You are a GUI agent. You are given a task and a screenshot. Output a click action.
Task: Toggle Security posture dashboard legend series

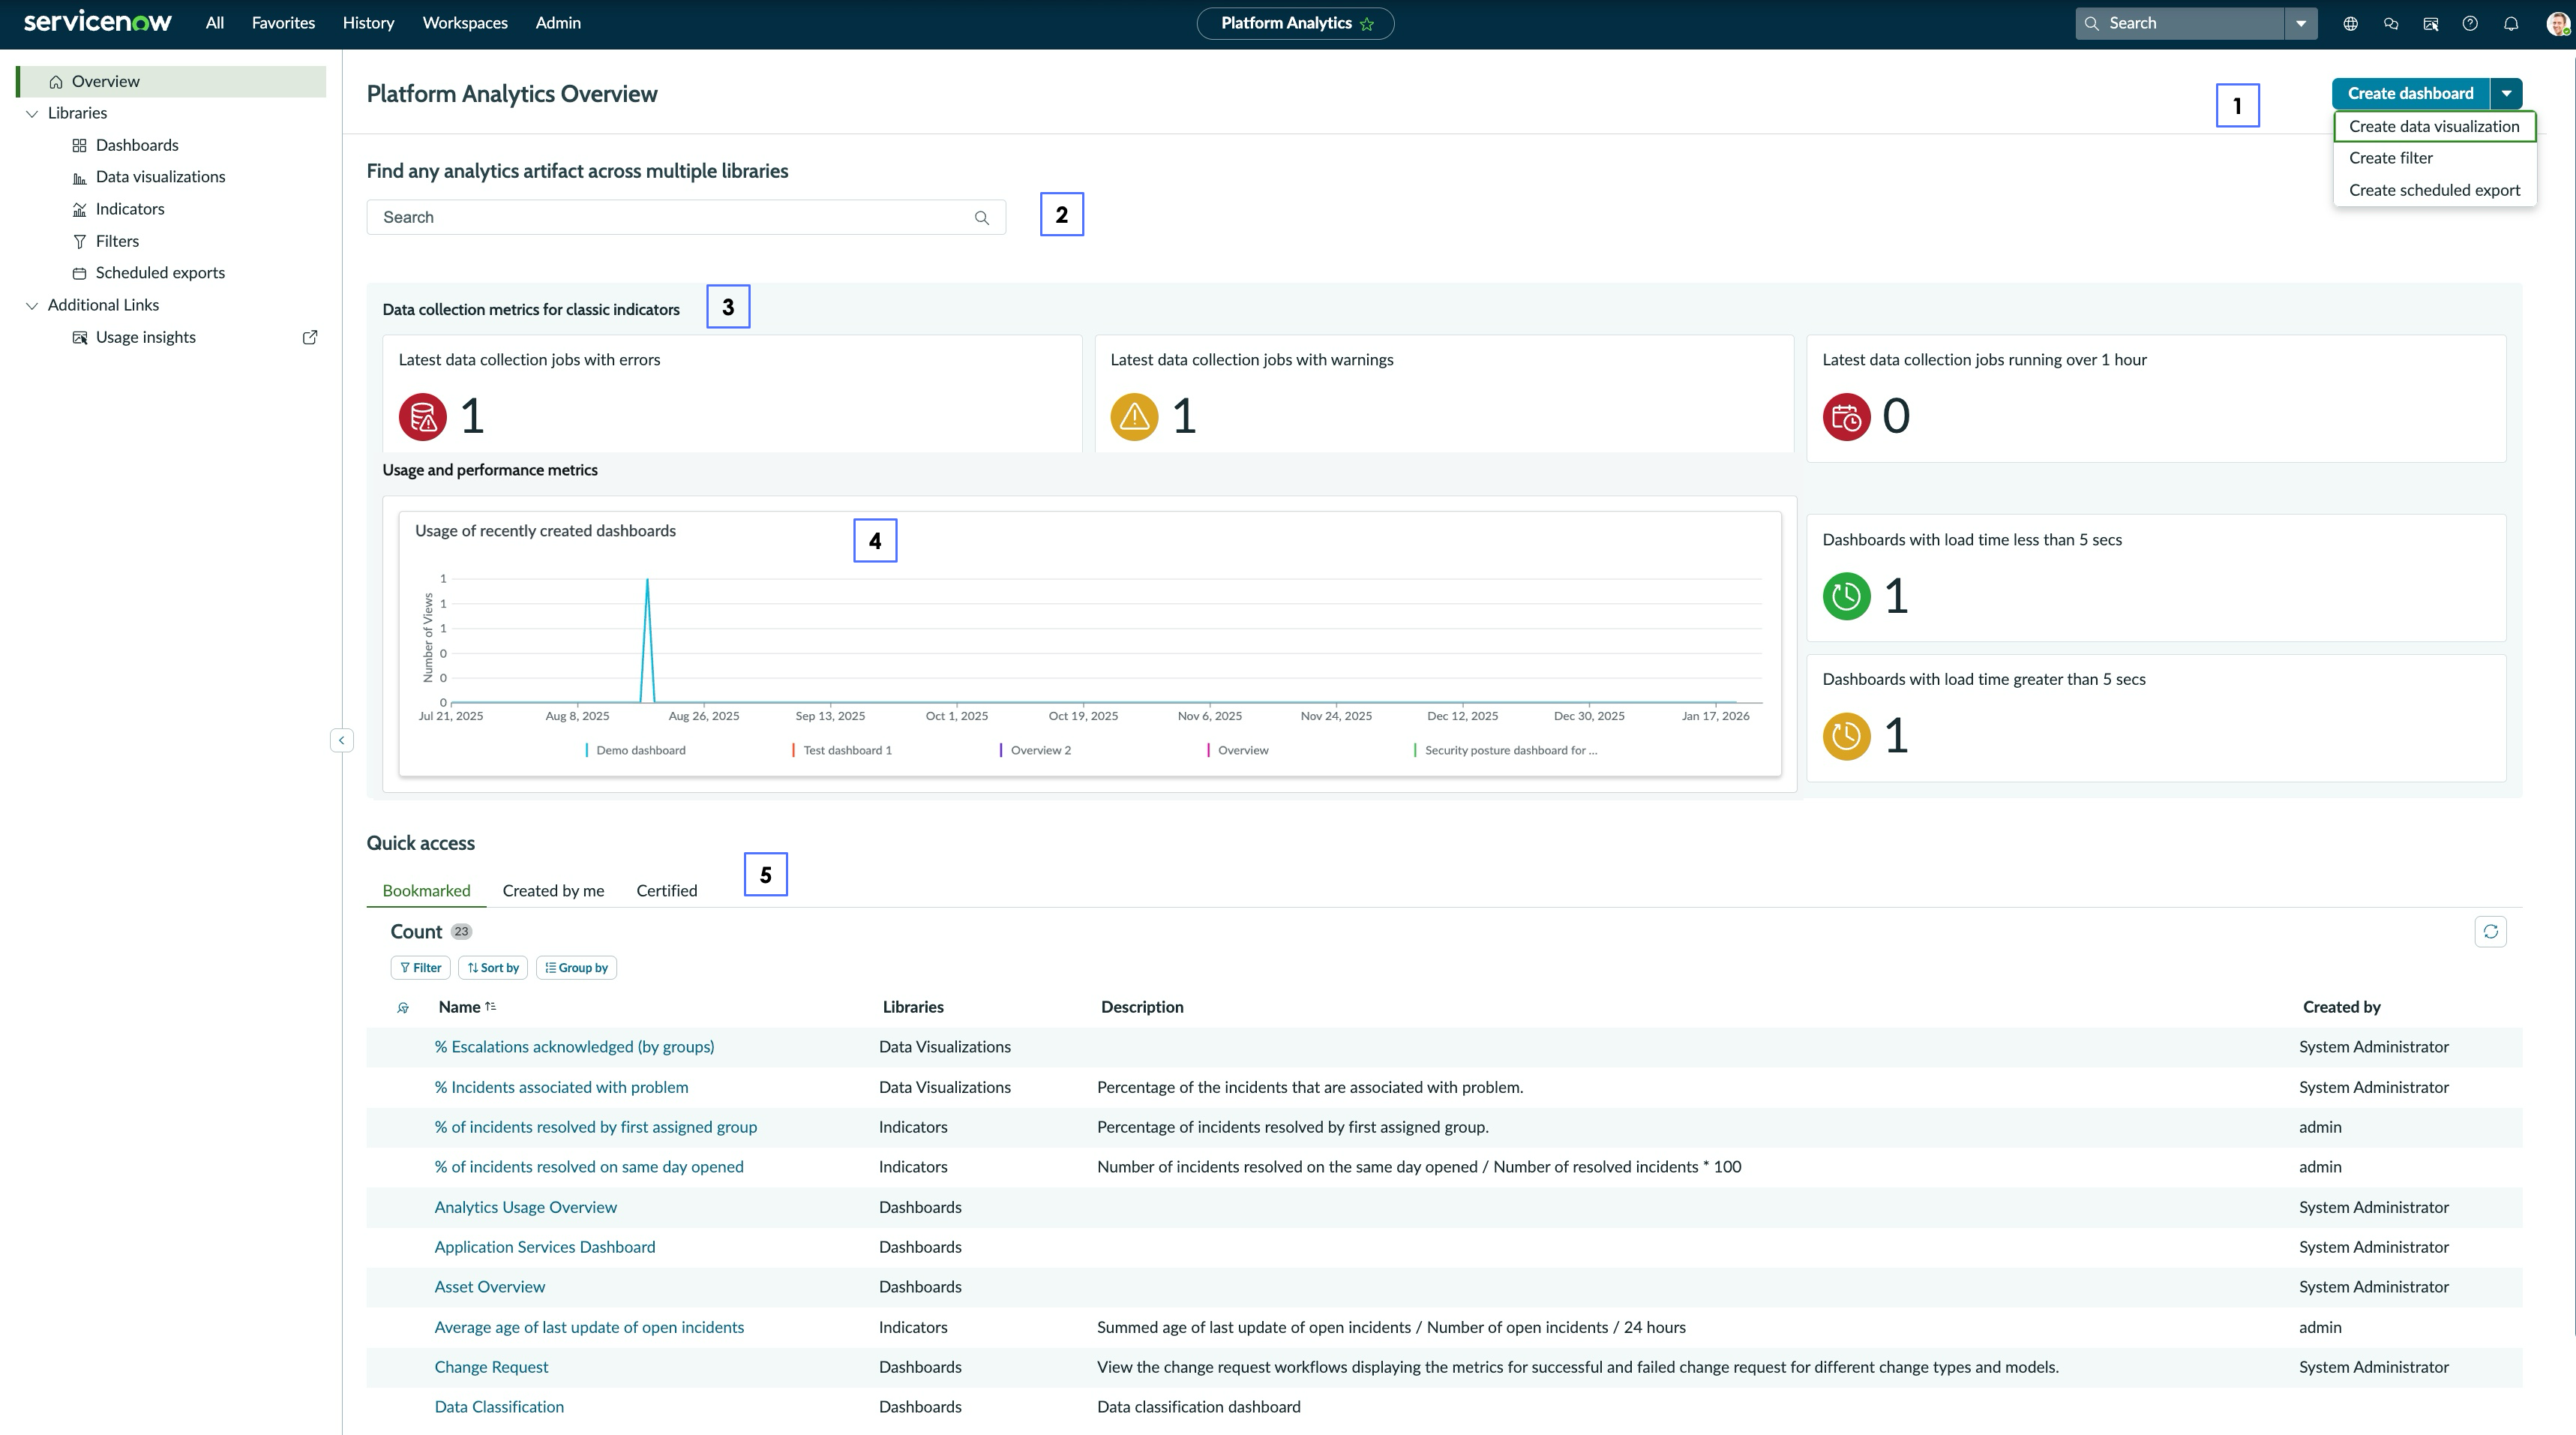pyautogui.click(x=1505, y=750)
